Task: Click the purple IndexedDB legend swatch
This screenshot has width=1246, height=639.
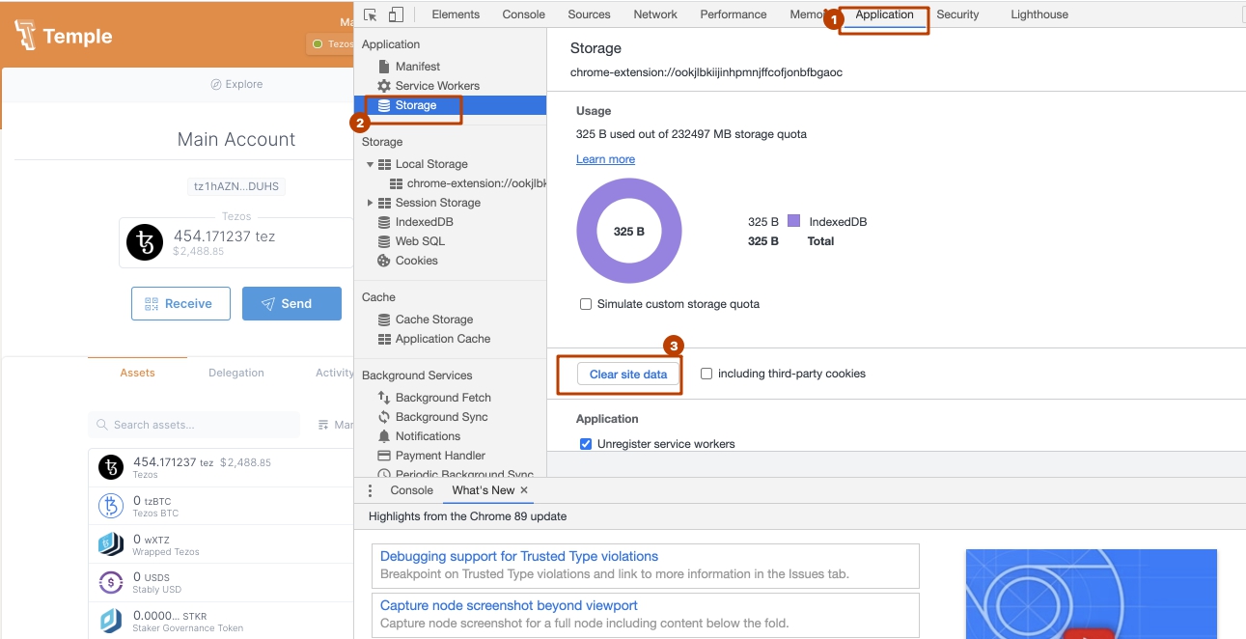Action: point(794,221)
